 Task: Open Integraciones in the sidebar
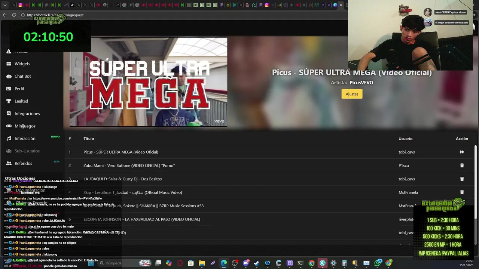27,114
